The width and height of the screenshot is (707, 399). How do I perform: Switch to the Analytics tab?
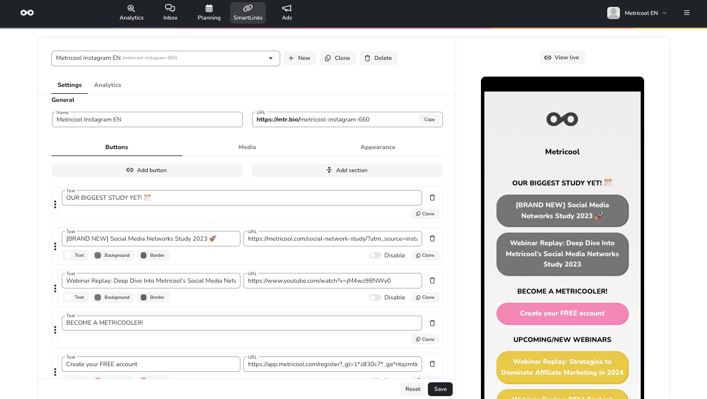[107, 85]
